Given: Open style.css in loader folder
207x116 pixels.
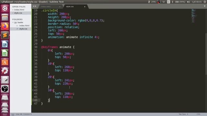Looking at the screenshot, I should click(x=23, y=29).
